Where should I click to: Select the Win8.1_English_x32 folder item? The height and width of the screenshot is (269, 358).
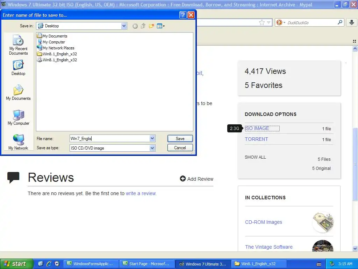[57, 54]
